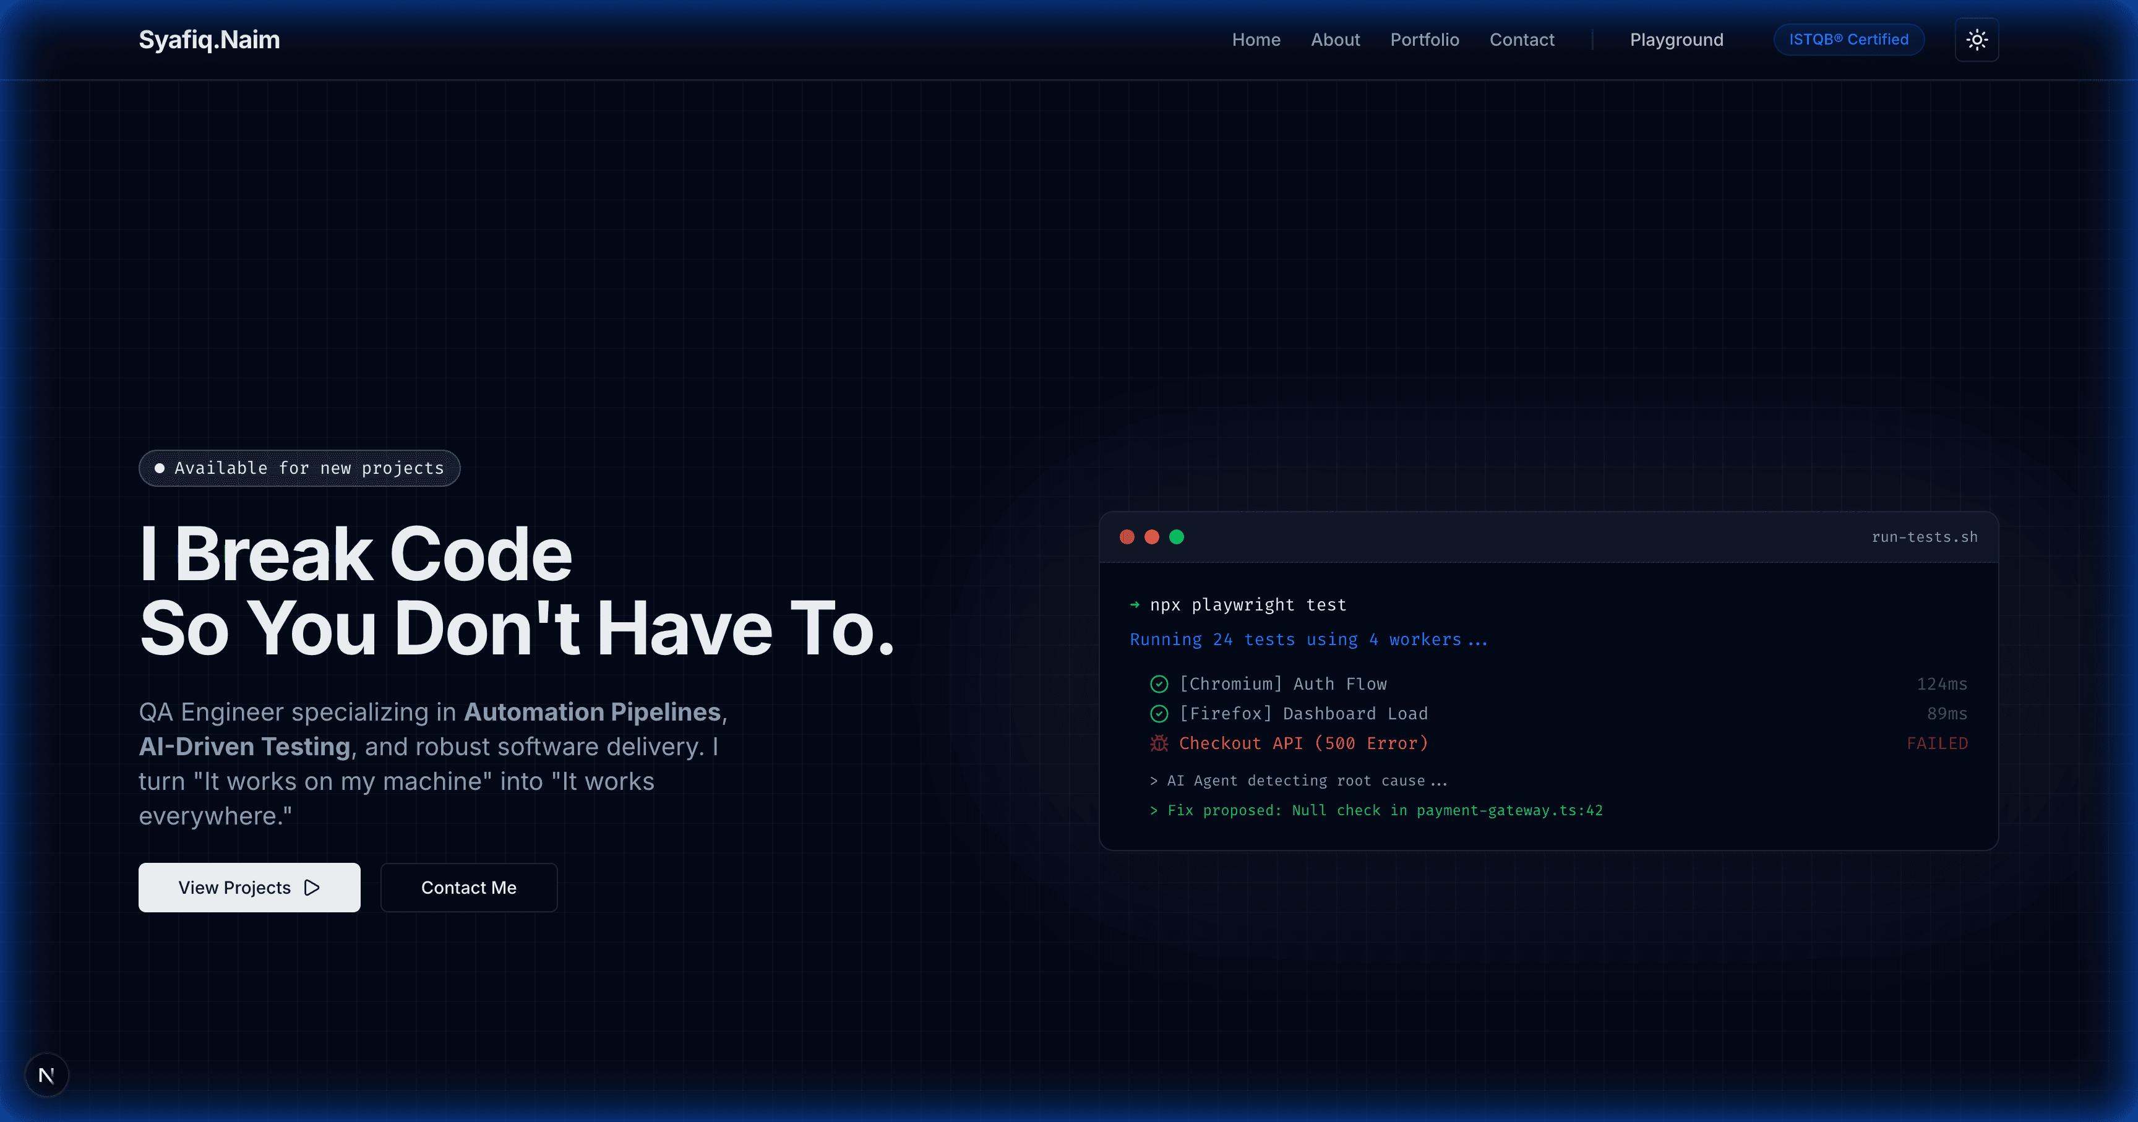Screen dimensions: 2138x1122
Task: Click the green checkmark beside Firefox Dashboard Load
Action: point(1159,713)
